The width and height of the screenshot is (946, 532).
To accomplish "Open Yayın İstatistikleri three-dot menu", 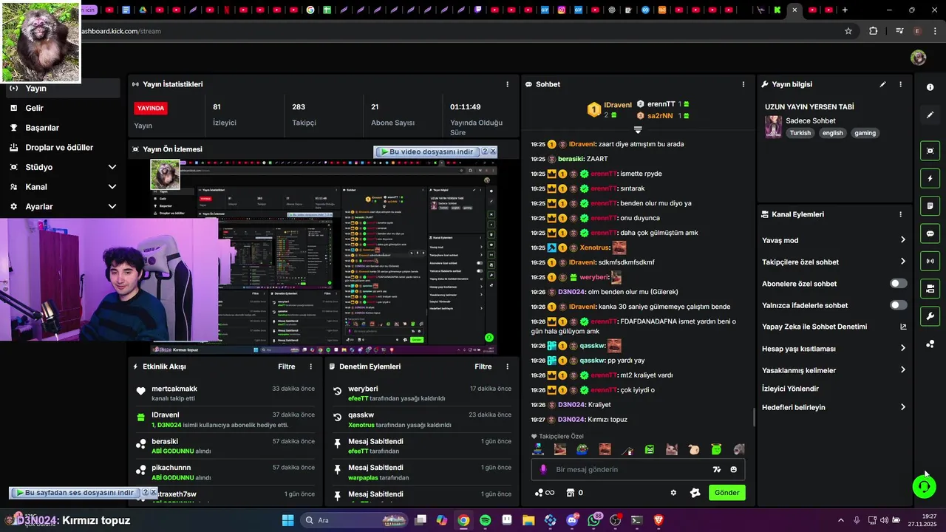I will click(x=507, y=84).
